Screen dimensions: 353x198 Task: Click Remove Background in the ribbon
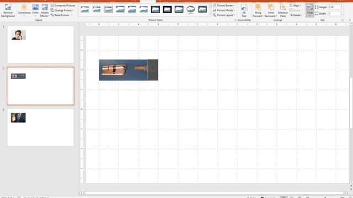click(x=8, y=10)
